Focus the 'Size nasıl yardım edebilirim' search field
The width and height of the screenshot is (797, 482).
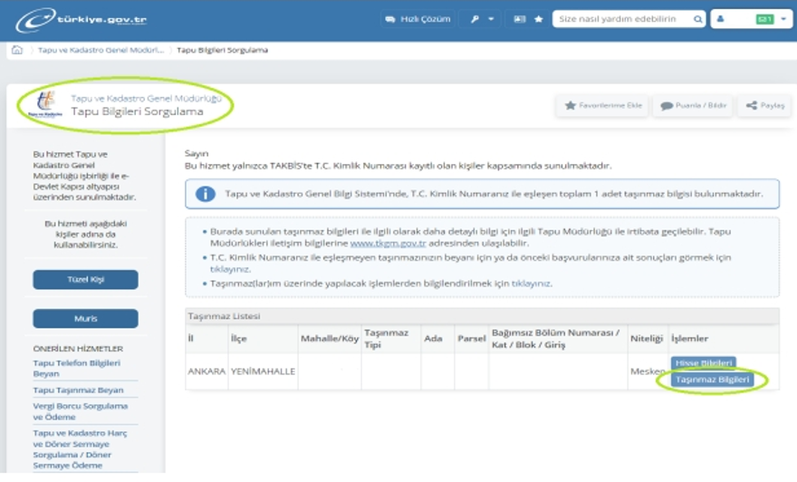(x=621, y=19)
